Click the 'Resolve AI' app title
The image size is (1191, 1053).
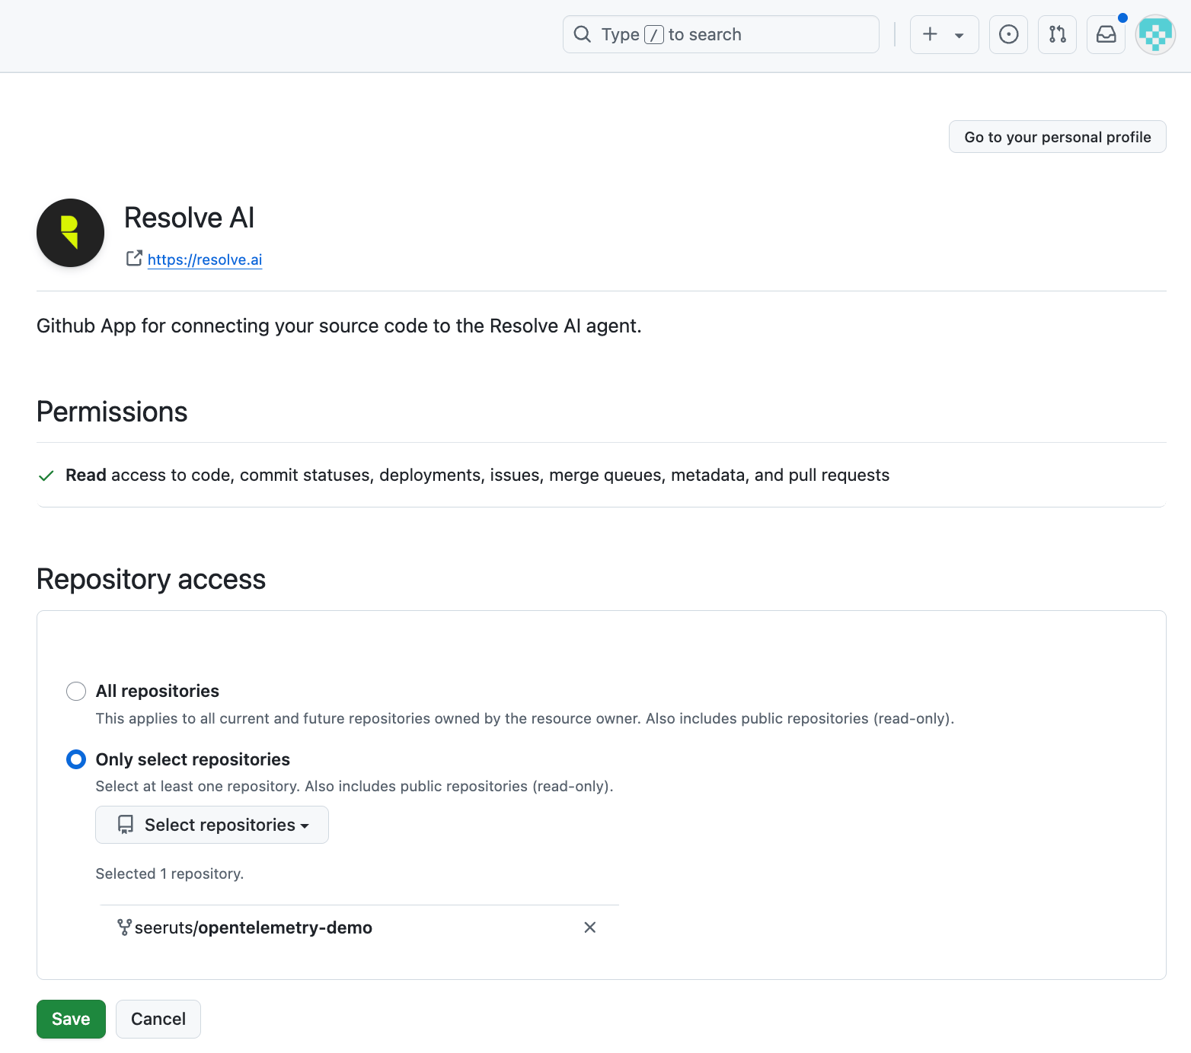(189, 218)
